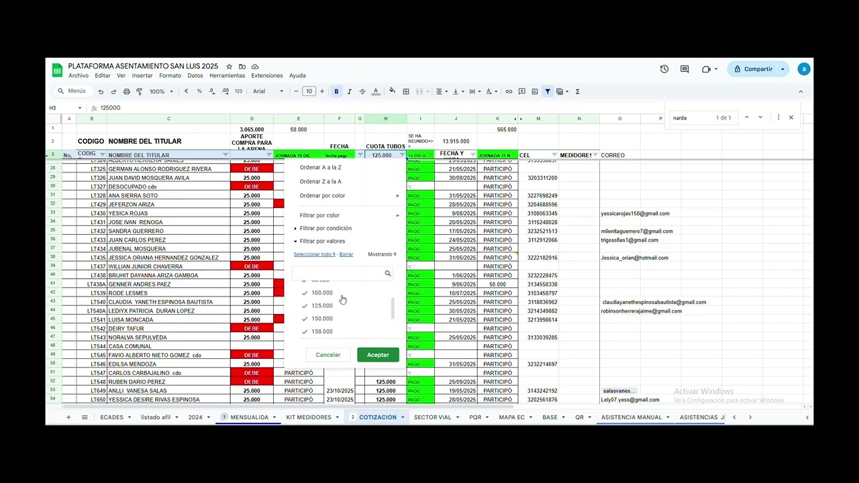Show all comments icon

point(685,69)
